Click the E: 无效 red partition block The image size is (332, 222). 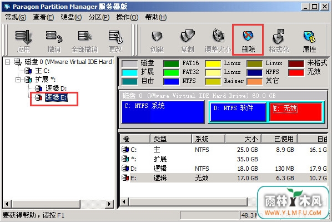click(x=296, y=112)
